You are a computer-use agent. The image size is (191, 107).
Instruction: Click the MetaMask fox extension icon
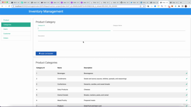(x=172, y=6)
